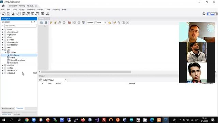Go to the Workbench home screen icon

3,6
